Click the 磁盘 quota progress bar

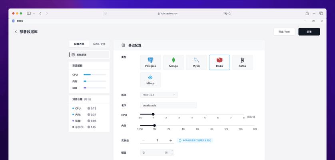tap(95, 88)
